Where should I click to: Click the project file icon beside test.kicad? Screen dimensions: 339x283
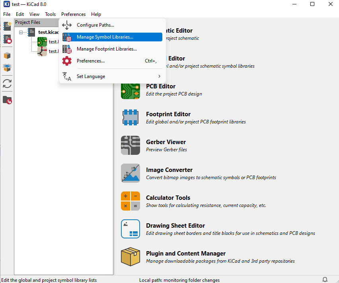coord(31,32)
